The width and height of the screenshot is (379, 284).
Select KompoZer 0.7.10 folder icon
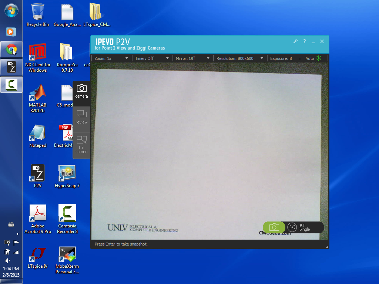[67, 58]
